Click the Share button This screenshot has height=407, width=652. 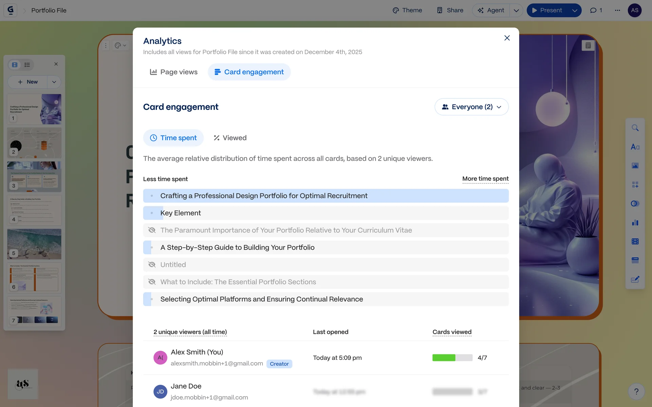450,10
